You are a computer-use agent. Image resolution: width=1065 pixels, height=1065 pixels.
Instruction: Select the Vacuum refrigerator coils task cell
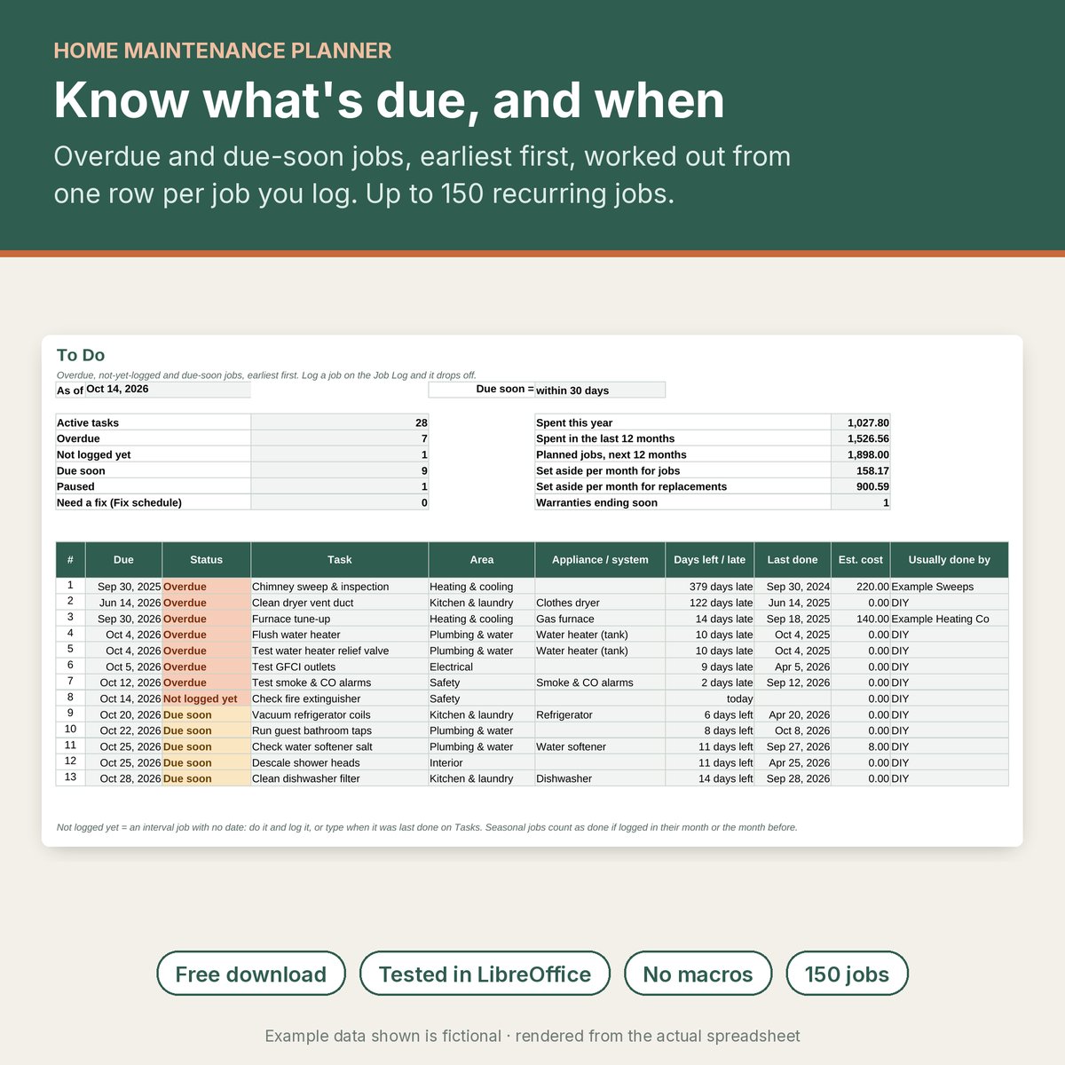[340, 714]
